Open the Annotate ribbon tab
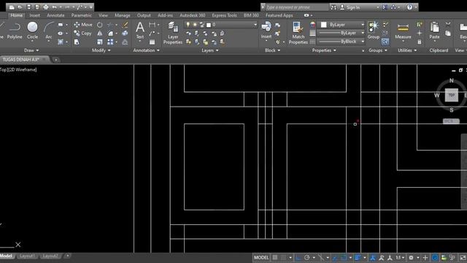This screenshot has width=467, height=263. tap(55, 15)
